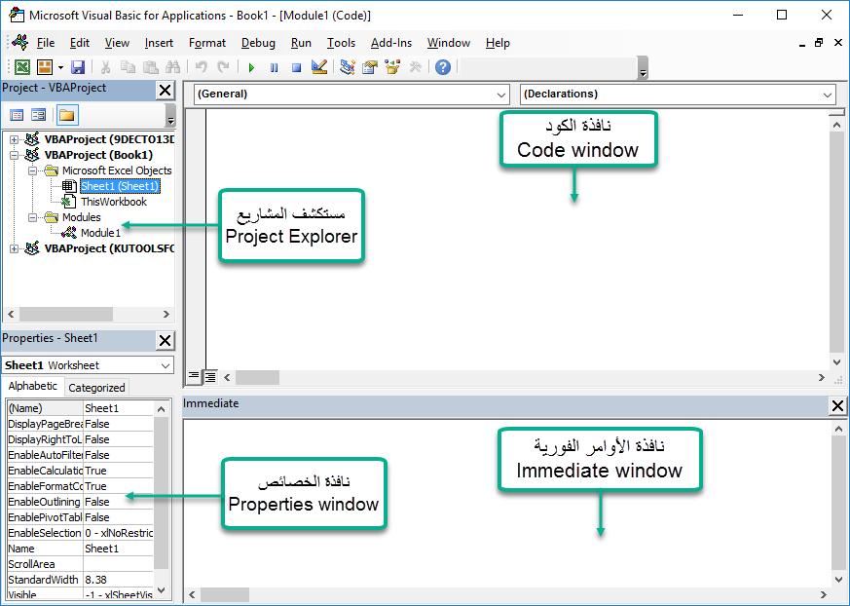Open the Help menu
The width and height of the screenshot is (850, 606).
click(x=498, y=43)
